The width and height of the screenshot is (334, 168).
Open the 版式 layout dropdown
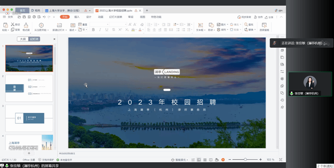click(x=73, y=30)
